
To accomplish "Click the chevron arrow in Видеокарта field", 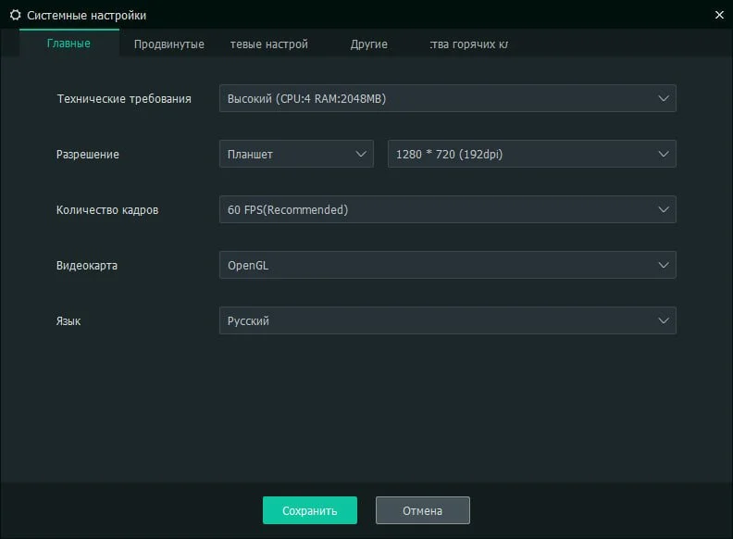I will (x=664, y=265).
